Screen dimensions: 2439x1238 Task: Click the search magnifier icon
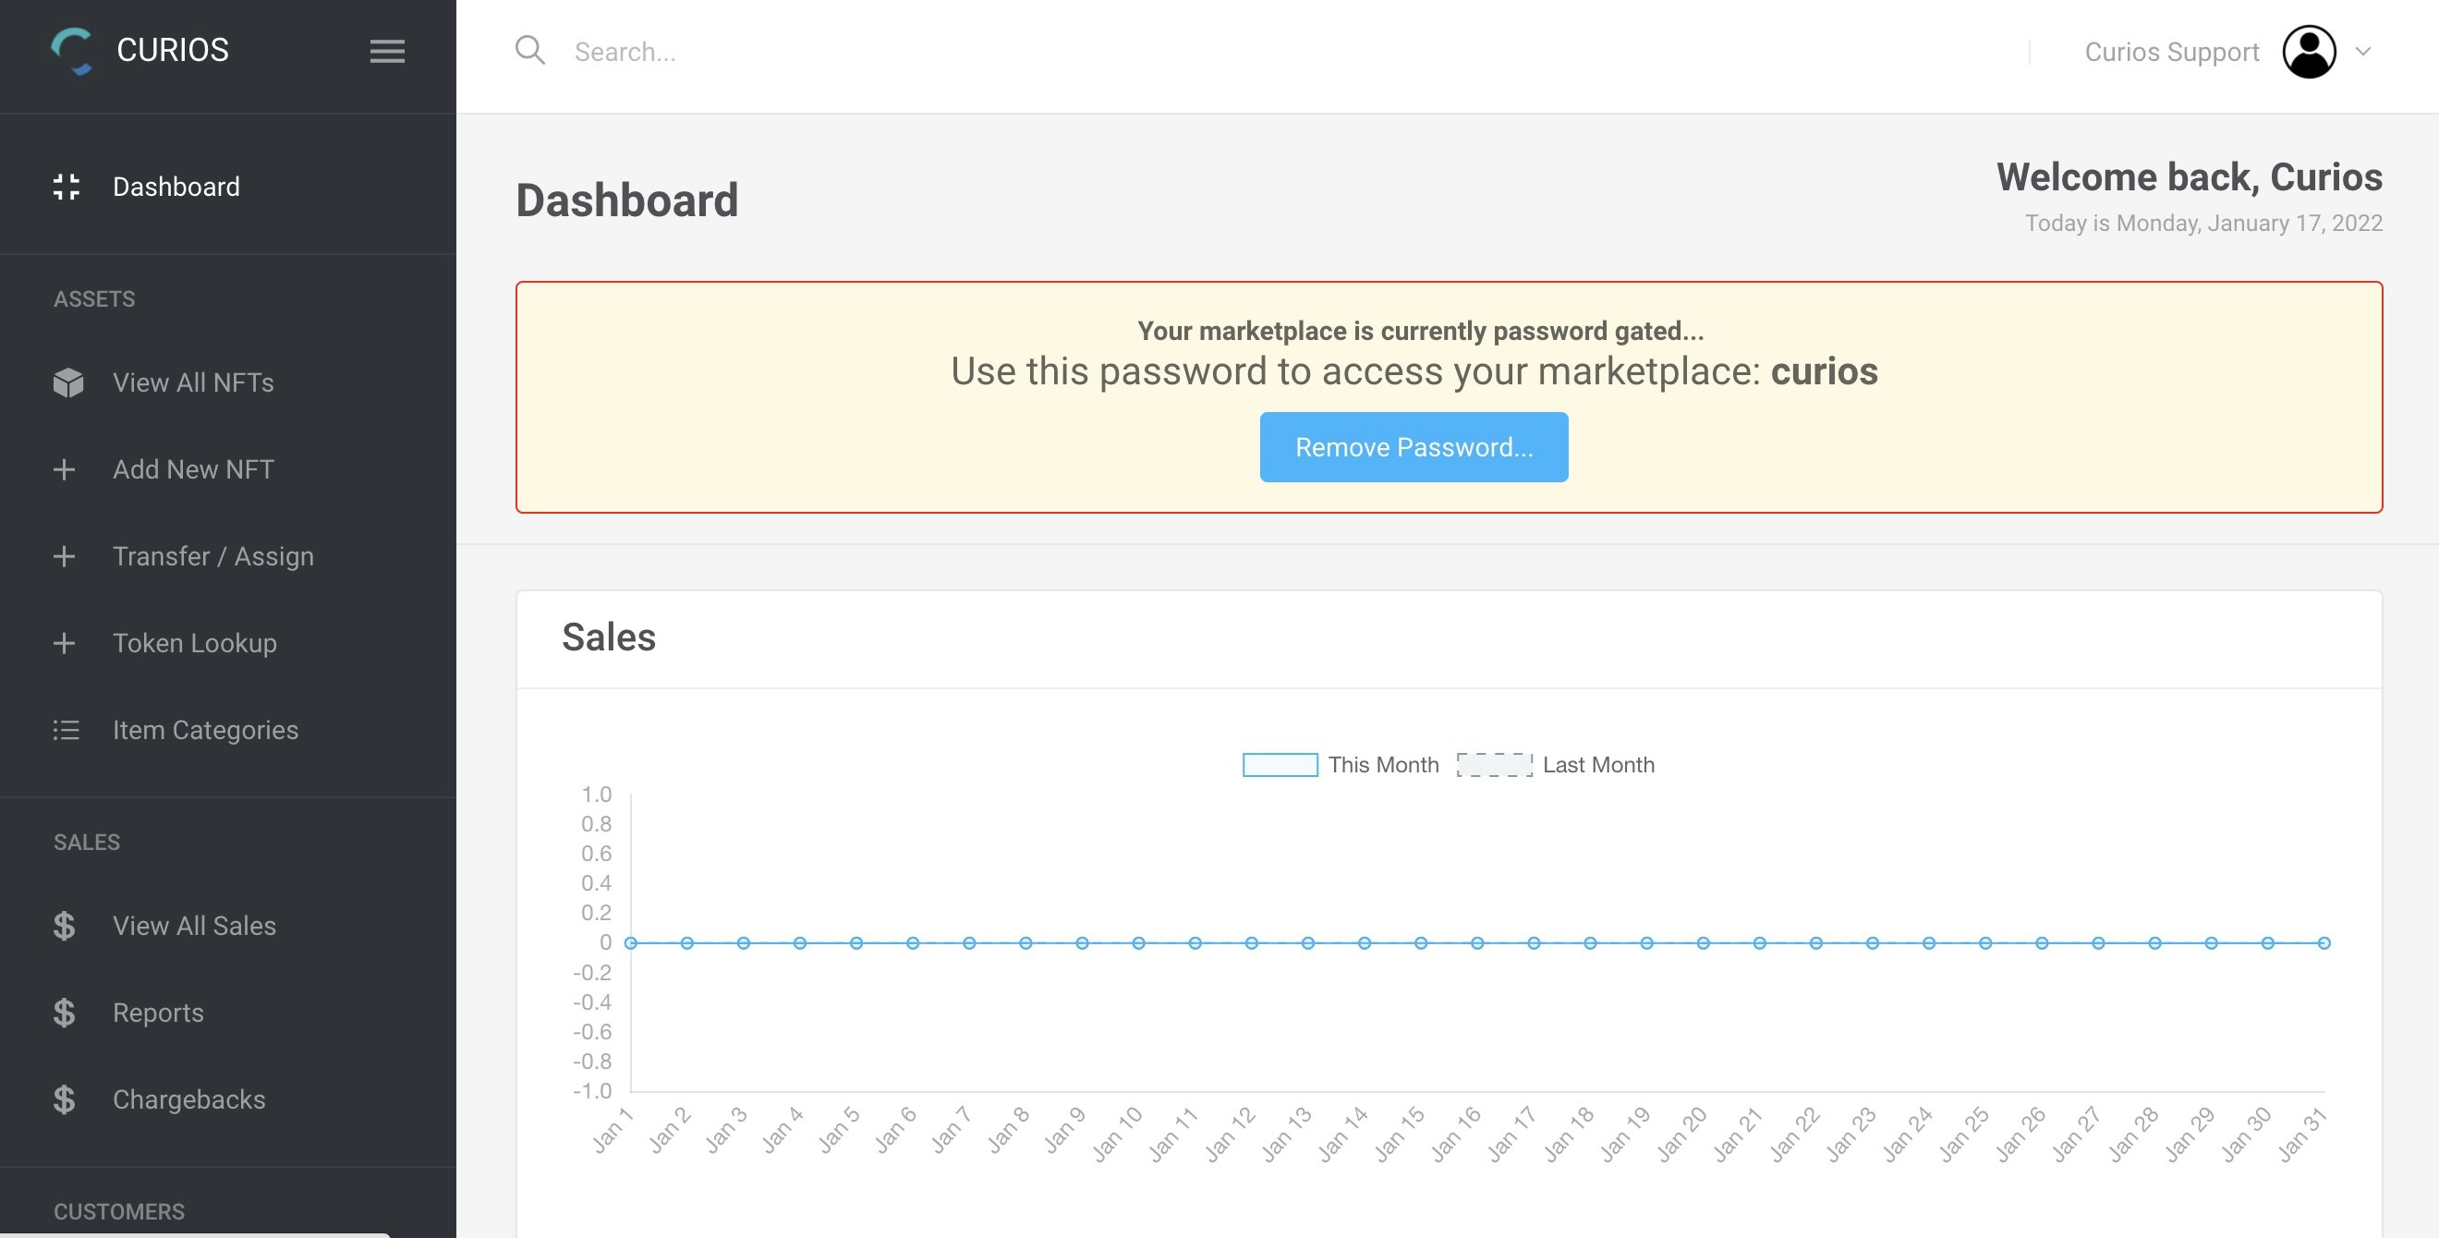coord(530,50)
